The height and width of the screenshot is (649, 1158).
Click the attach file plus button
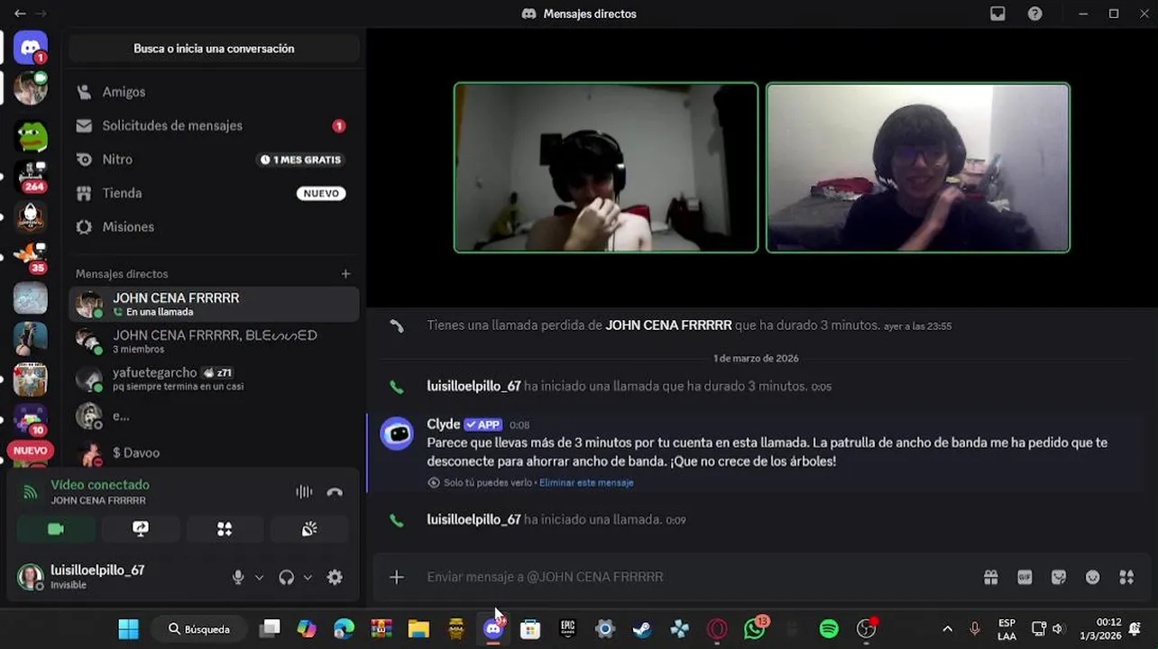(x=397, y=577)
